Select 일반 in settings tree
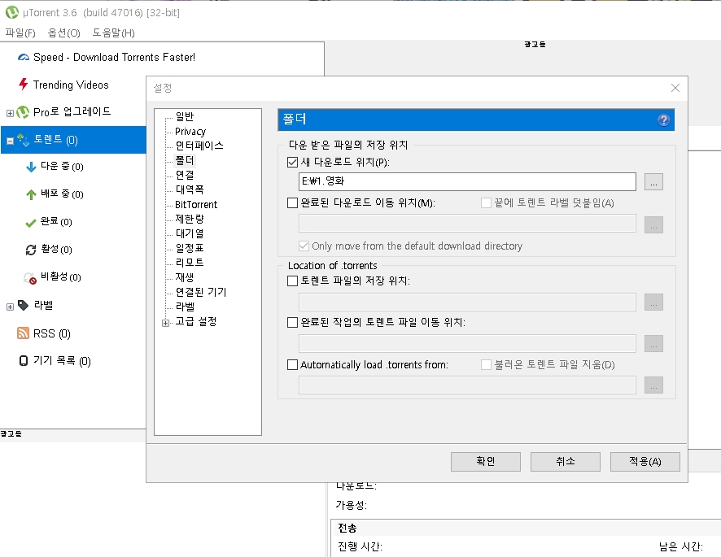The image size is (721, 557). pos(185,117)
